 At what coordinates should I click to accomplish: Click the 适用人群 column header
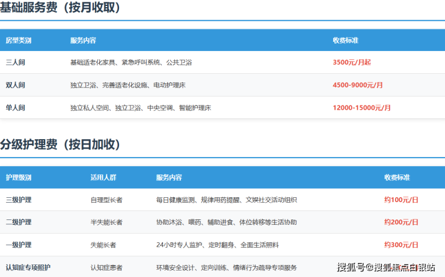[x=103, y=178]
